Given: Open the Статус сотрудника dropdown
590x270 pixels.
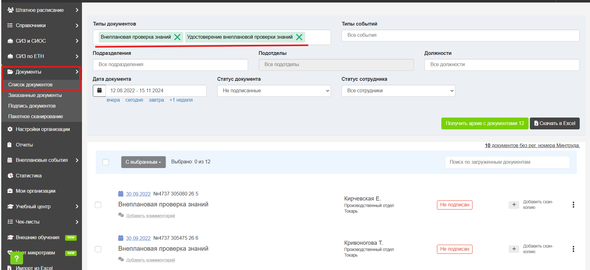Looking at the screenshot, I should point(398,91).
